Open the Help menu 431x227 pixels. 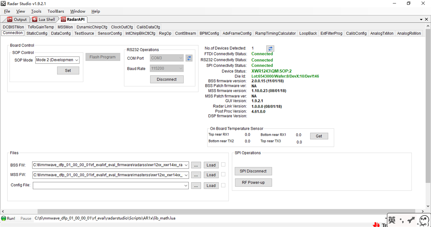(96, 11)
